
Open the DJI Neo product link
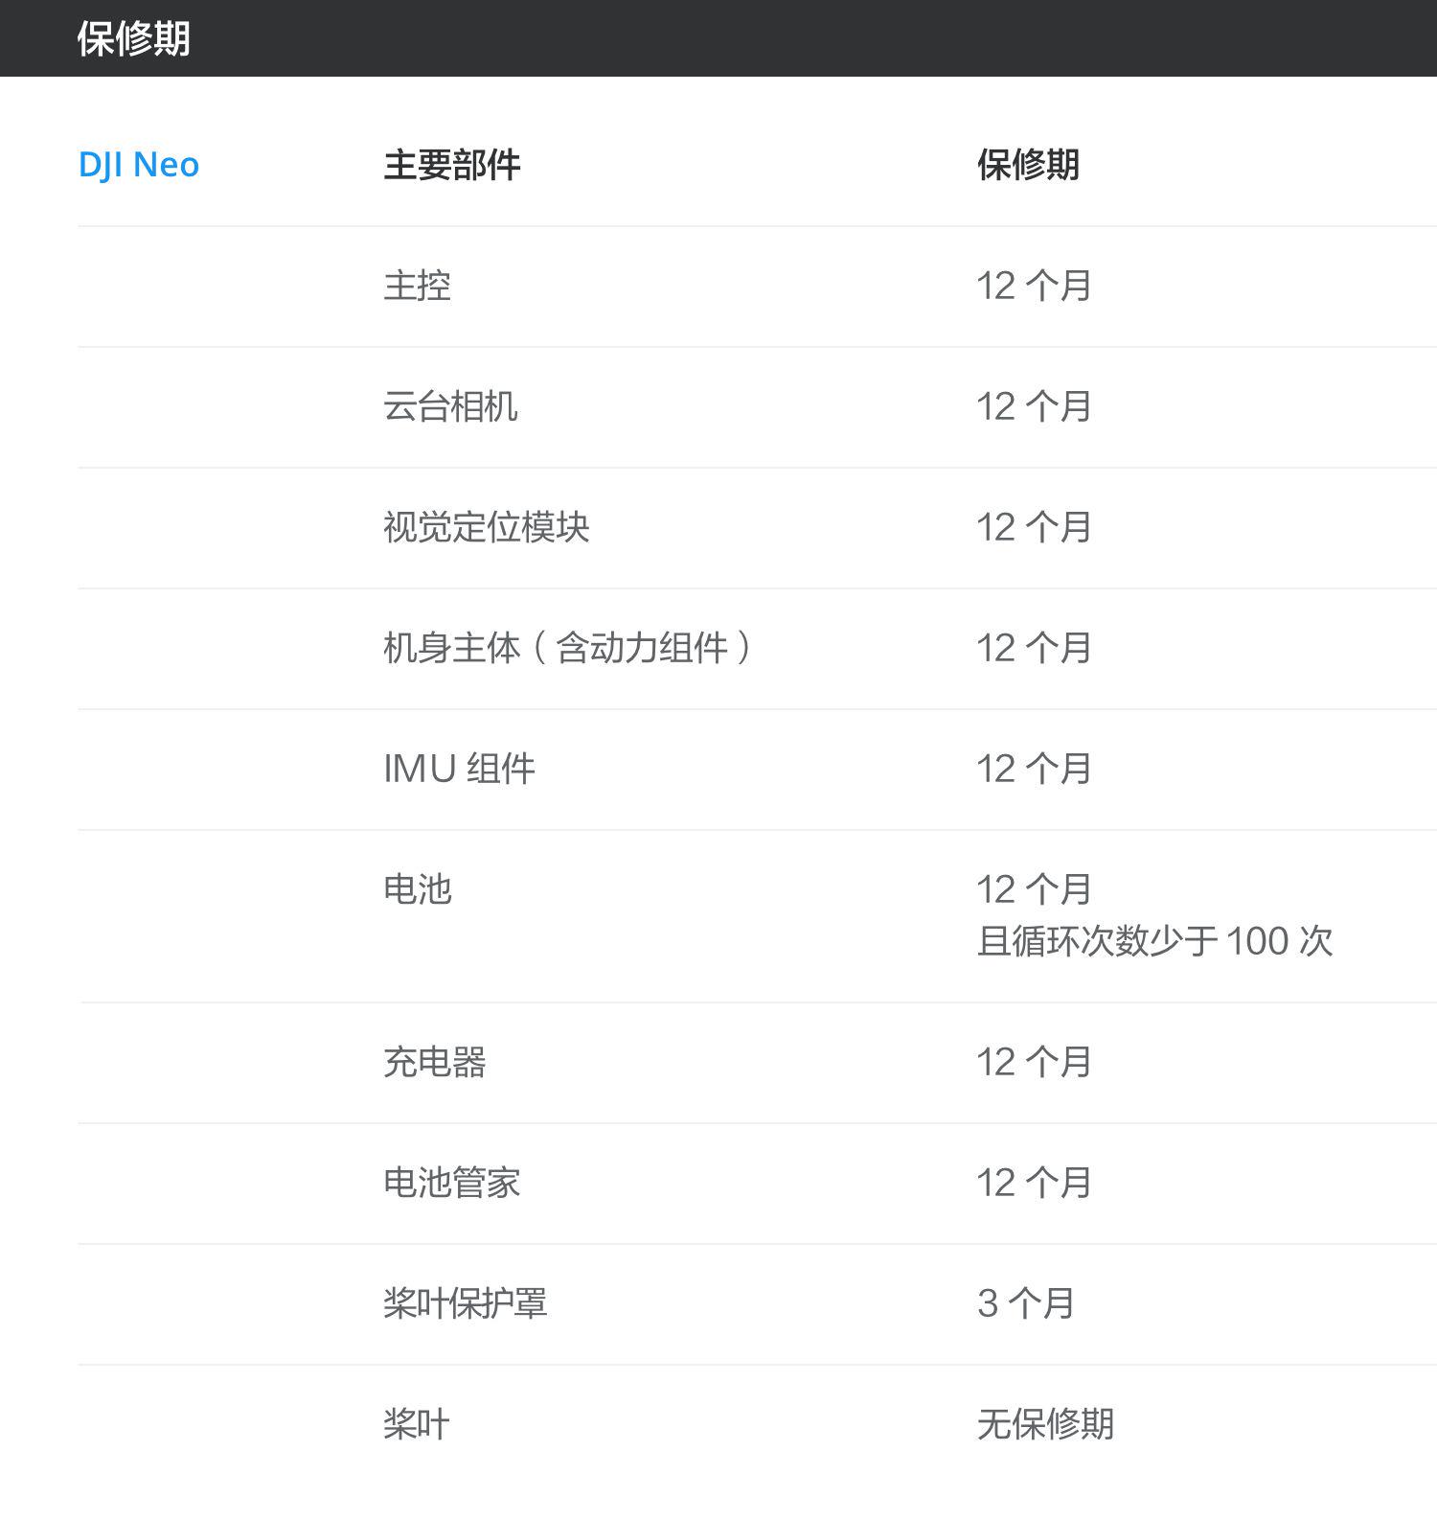click(x=139, y=165)
